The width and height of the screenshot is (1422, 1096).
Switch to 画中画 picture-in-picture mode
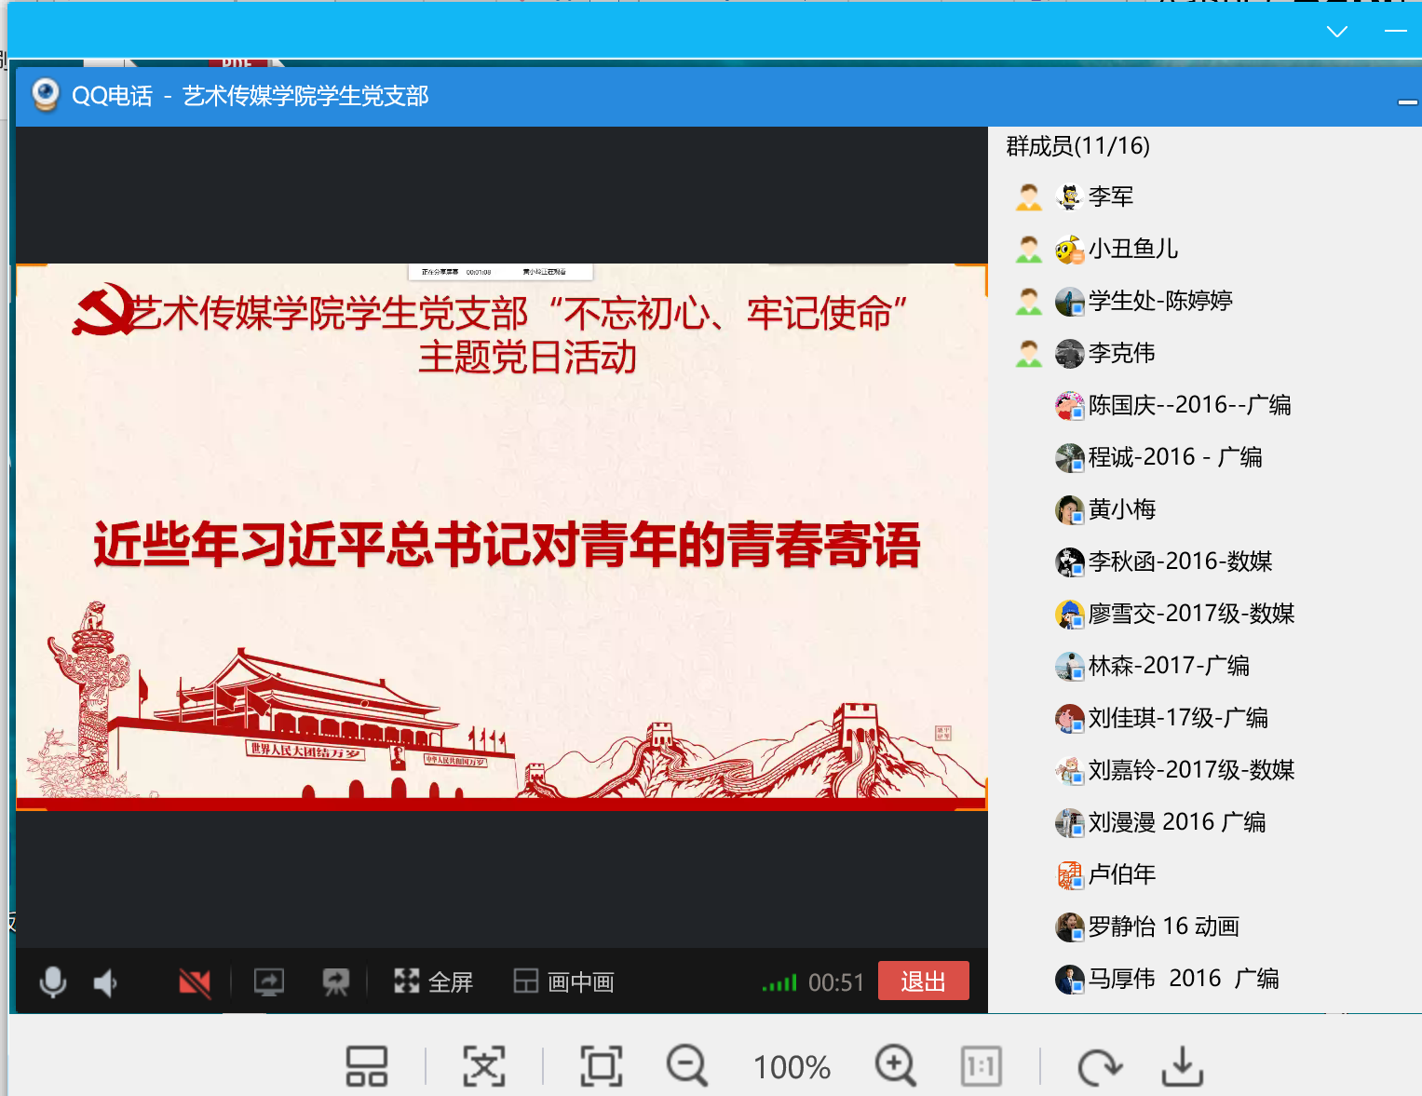point(564,981)
